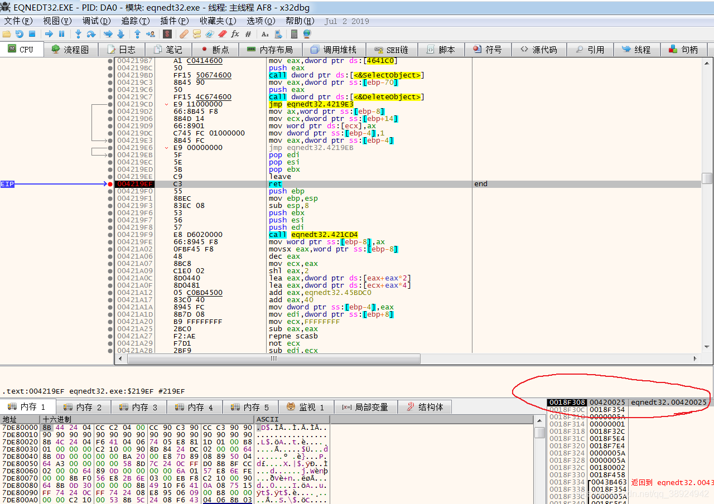Select the 内存 4 dump tab
This screenshot has width=714, height=504.
click(x=194, y=407)
